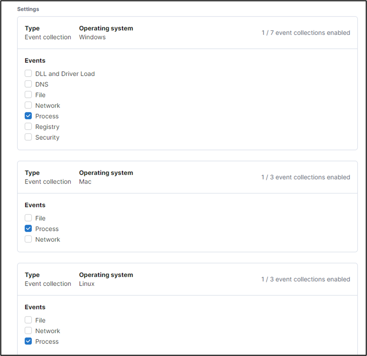Click the Operating system label showing Linux

[106, 275]
